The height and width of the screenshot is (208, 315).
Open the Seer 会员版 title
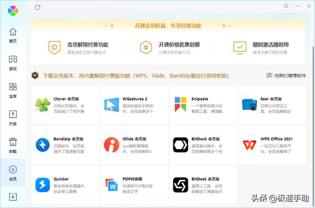271,99
